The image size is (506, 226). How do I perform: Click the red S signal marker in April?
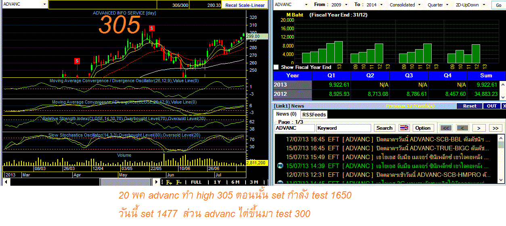click(77, 61)
